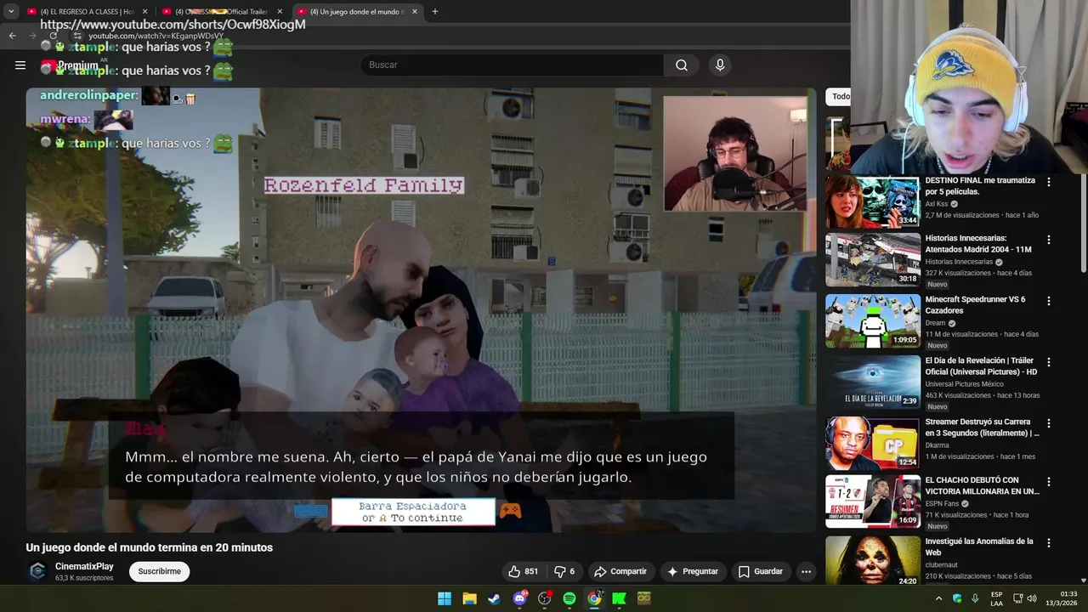Click the search magnifier button
1088x612 pixels.
pyautogui.click(x=682, y=65)
